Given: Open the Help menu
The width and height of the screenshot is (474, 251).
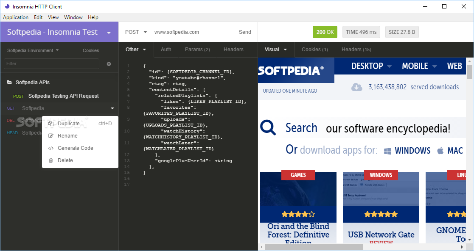Looking at the screenshot, I should click(x=93, y=17).
